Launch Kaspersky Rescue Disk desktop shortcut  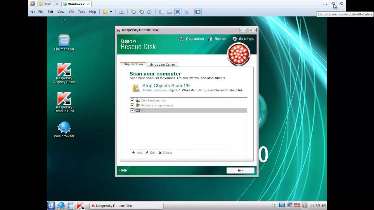[x=64, y=102]
